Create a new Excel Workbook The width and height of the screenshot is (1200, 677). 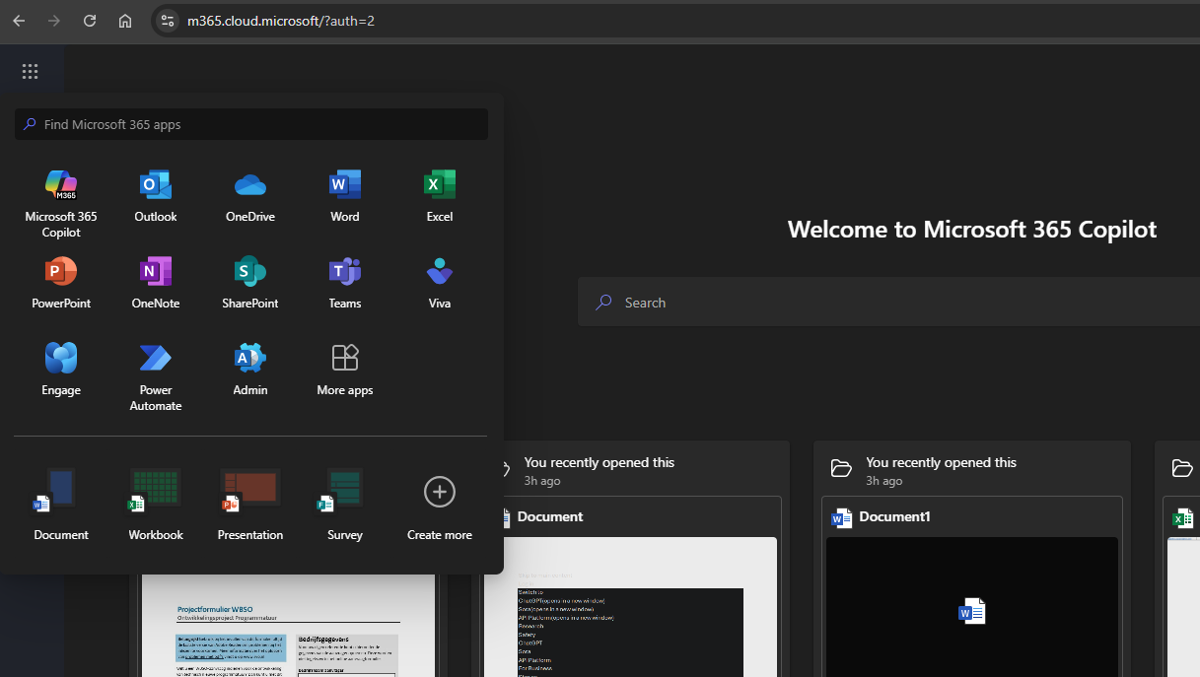[x=156, y=492]
